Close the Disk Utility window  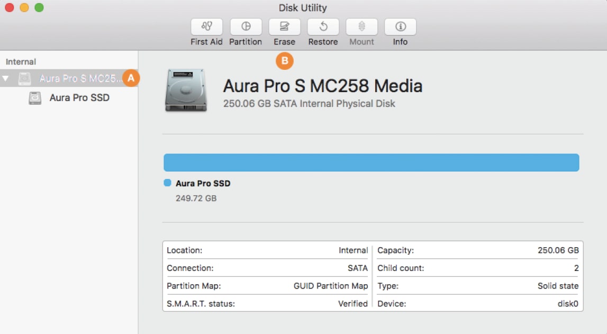[9, 7]
